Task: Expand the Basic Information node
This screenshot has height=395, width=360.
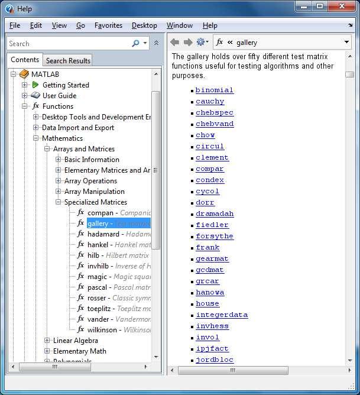Action: point(58,160)
